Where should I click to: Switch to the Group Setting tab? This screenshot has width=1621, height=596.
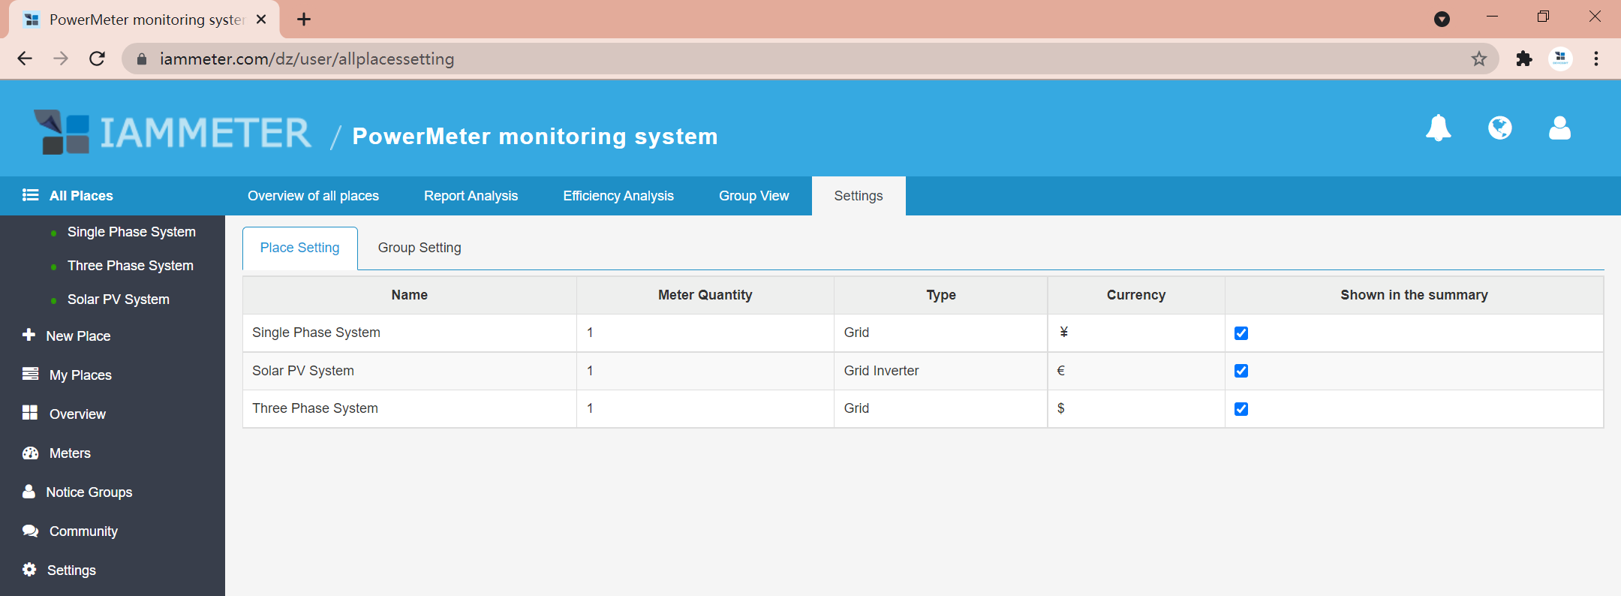tap(419, 248)
